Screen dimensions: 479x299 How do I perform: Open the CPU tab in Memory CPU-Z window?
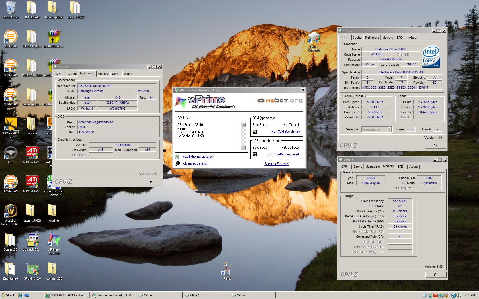tap(344, 167)
